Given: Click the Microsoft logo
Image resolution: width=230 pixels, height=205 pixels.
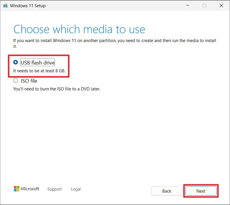Looking at the screenshot, I should (26, 189).
